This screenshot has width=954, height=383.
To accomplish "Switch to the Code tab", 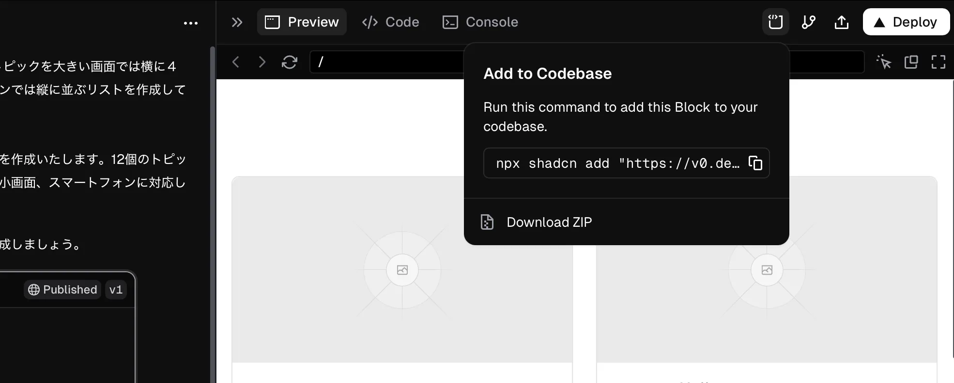I will [390, 22].
